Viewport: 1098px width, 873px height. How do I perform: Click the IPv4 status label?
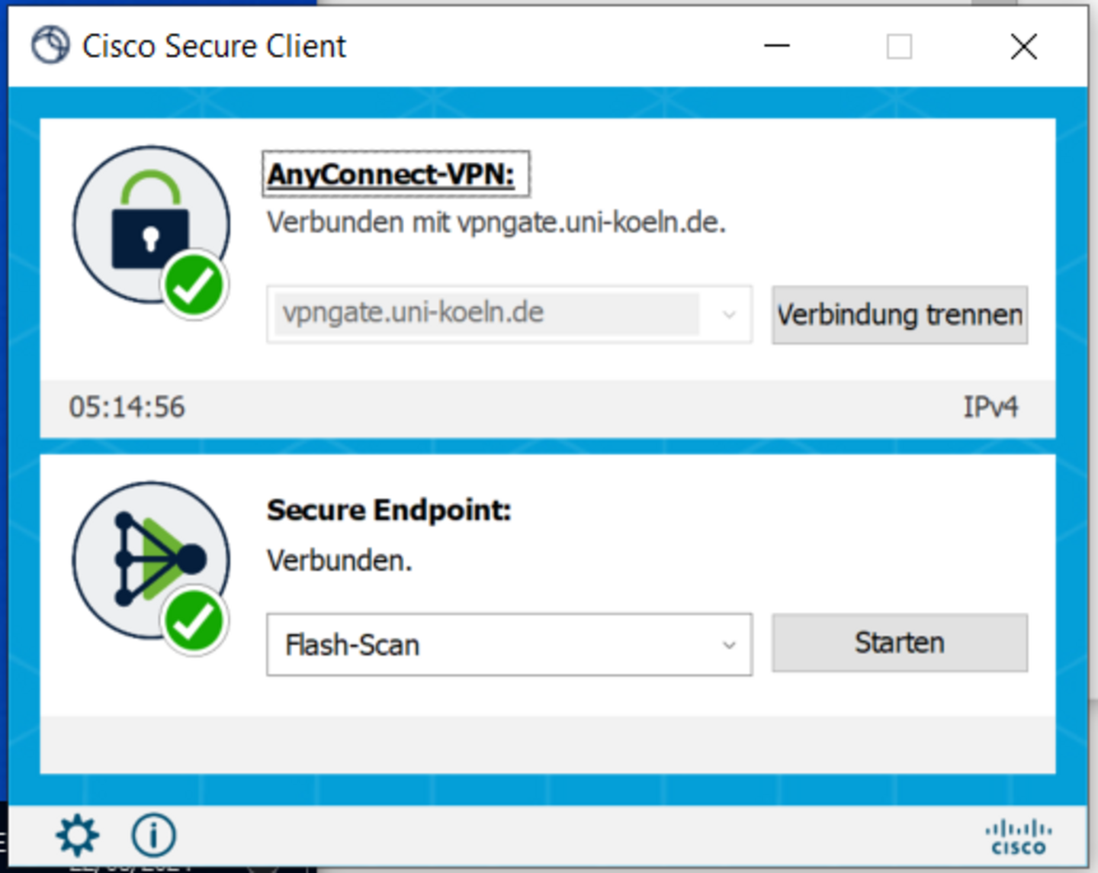coord(990,407)
